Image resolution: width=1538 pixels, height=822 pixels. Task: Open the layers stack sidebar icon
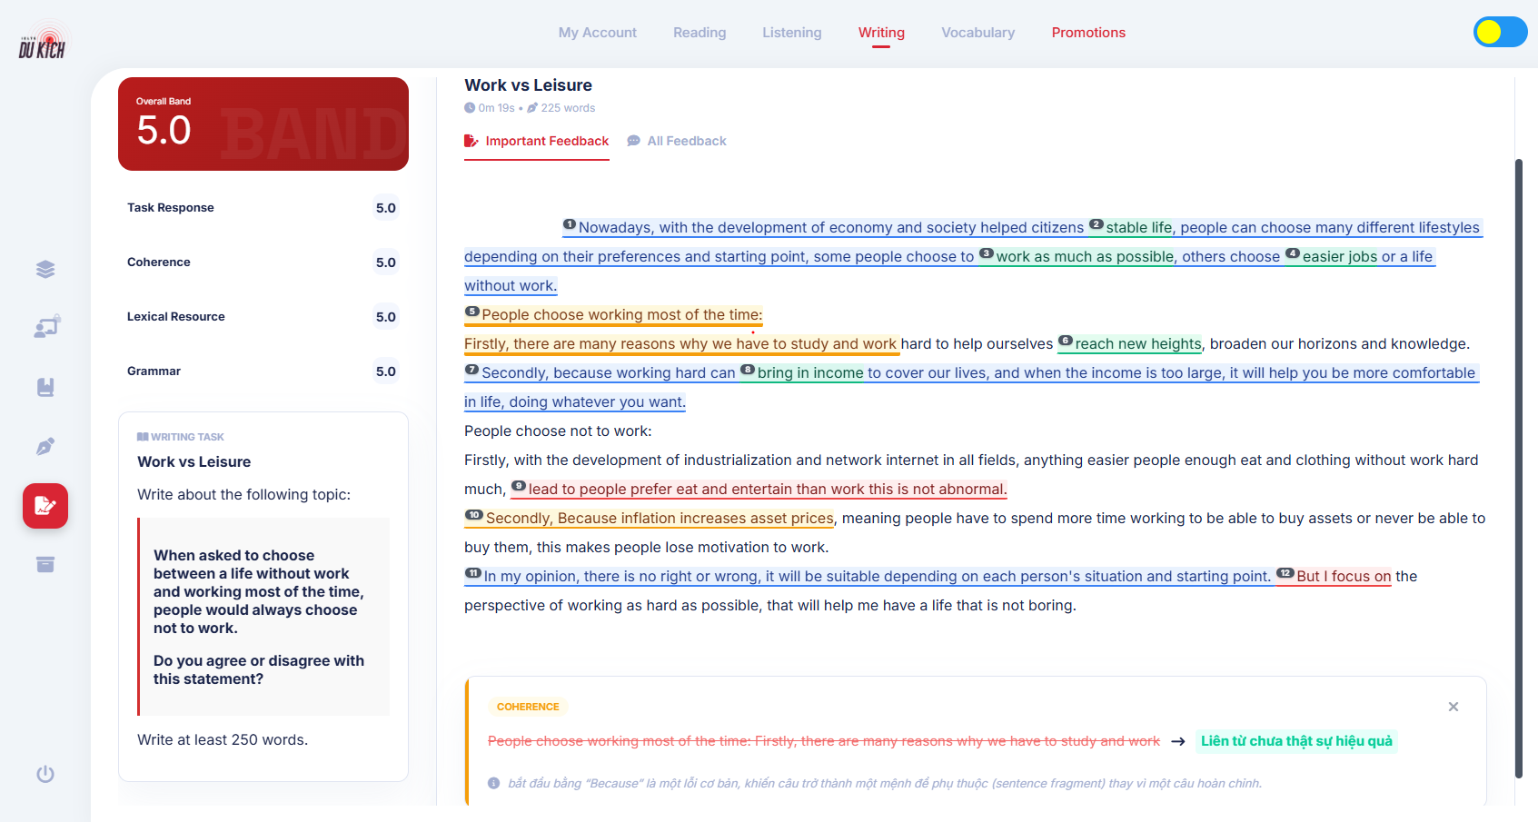click(x=45, y=269)
